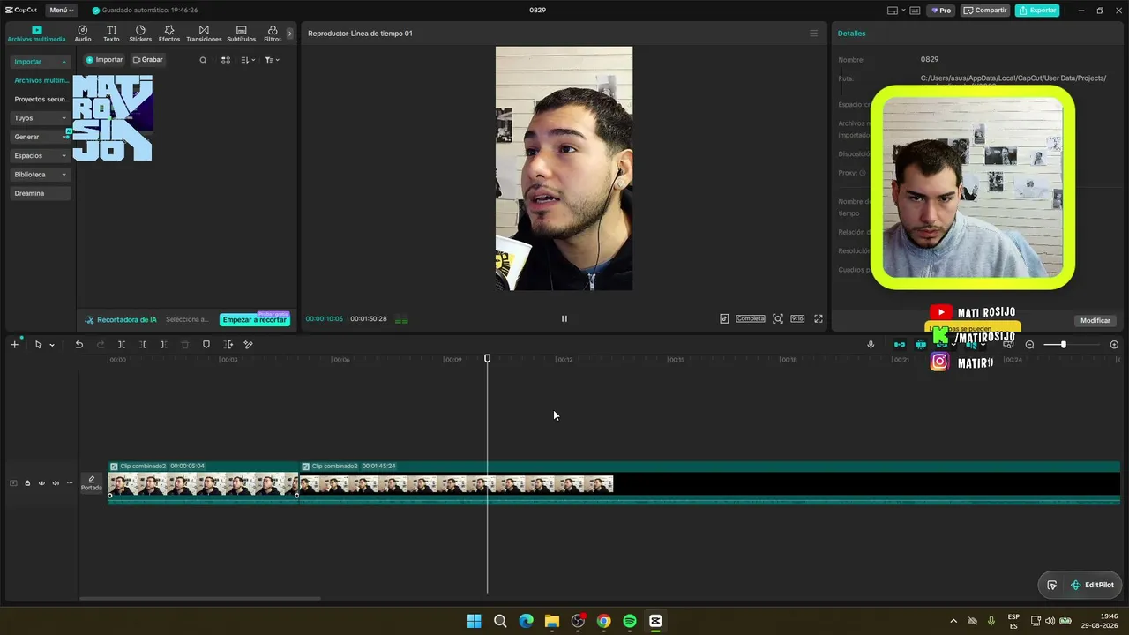Toggle the player zoom-to-fit icon
1129x635 pixels.
tap(778, 319)
